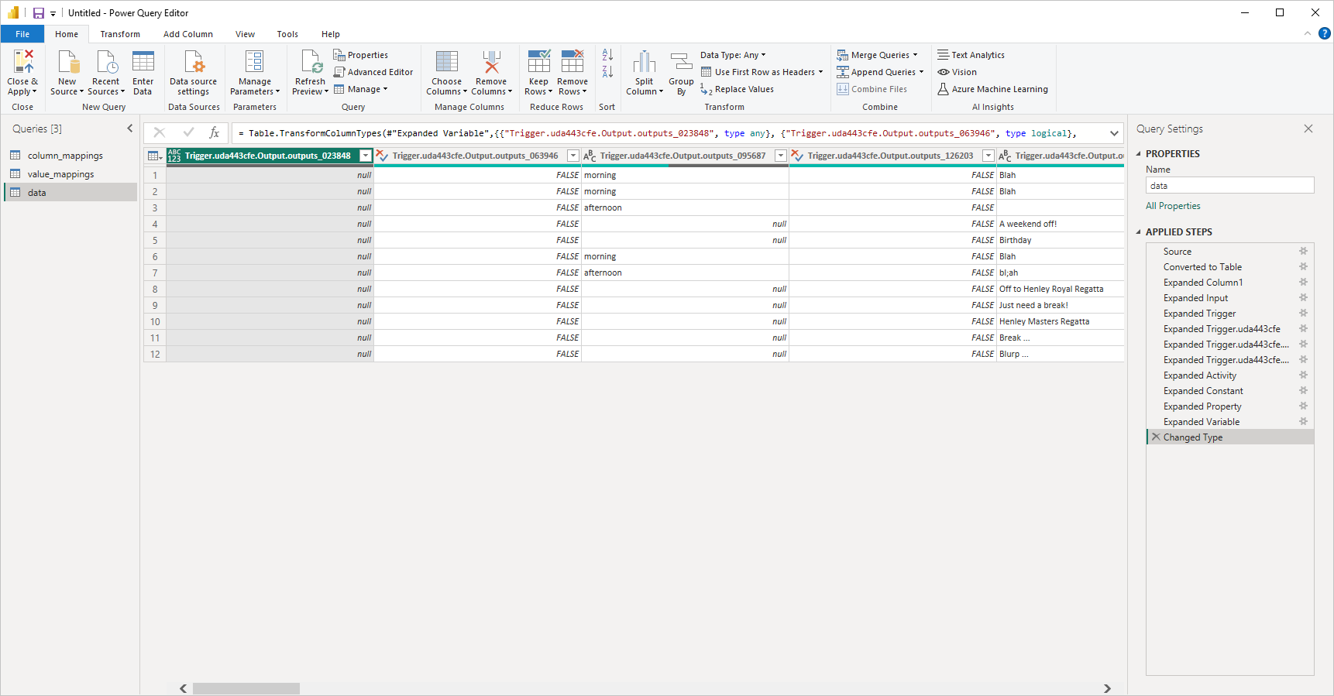1334x696 pixels.
Task: Select the value_mappings query
Action: coord(71,174)
